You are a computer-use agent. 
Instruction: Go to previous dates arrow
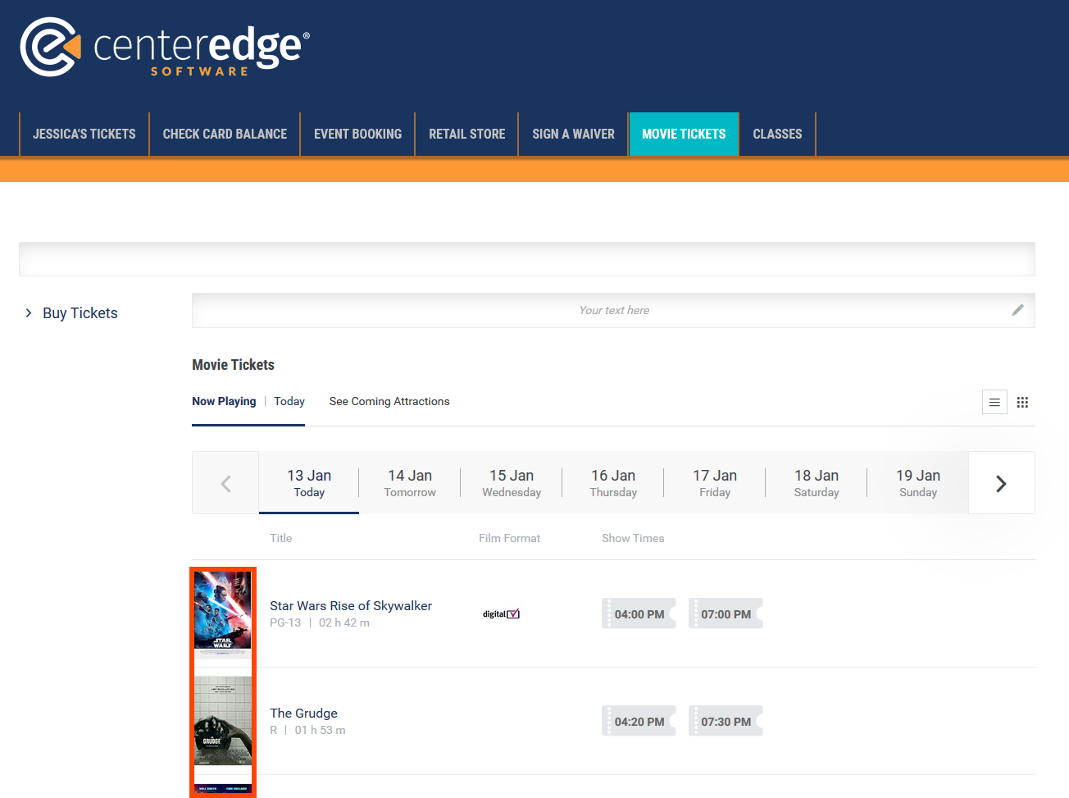(x=225, y=483)
